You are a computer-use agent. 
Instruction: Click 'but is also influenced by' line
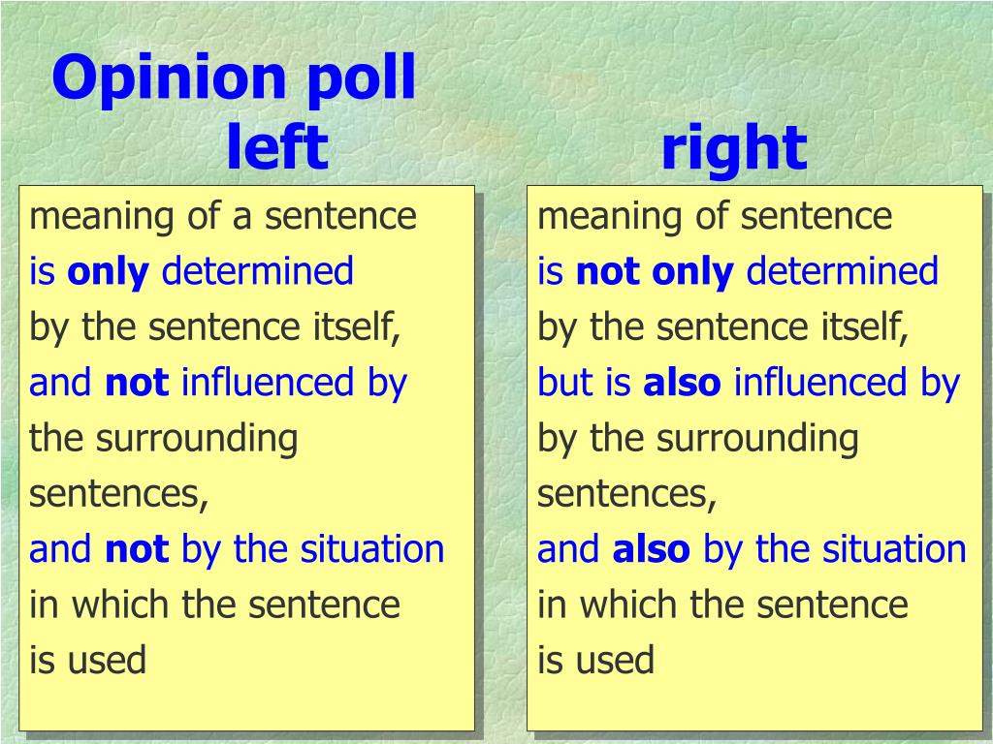(x=749, y=384)
